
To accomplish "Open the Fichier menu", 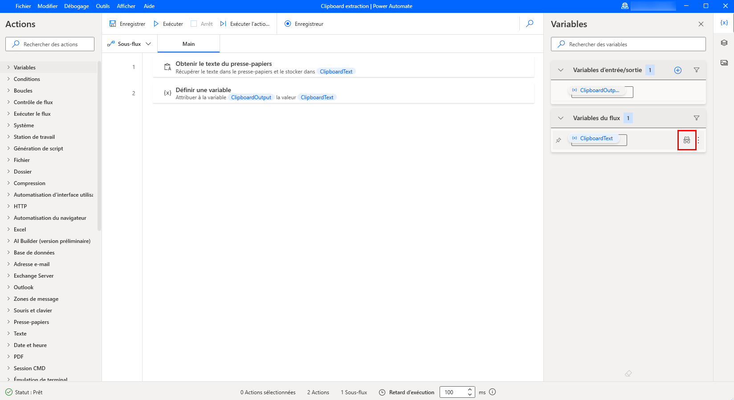I will (23, 6).
